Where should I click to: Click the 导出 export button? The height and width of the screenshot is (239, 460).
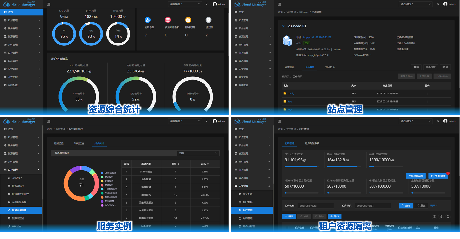tap(335, 216)
